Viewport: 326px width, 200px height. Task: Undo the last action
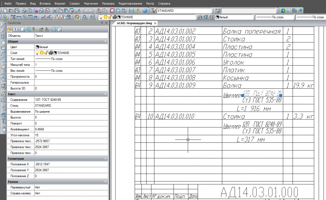tap(85, 10)
